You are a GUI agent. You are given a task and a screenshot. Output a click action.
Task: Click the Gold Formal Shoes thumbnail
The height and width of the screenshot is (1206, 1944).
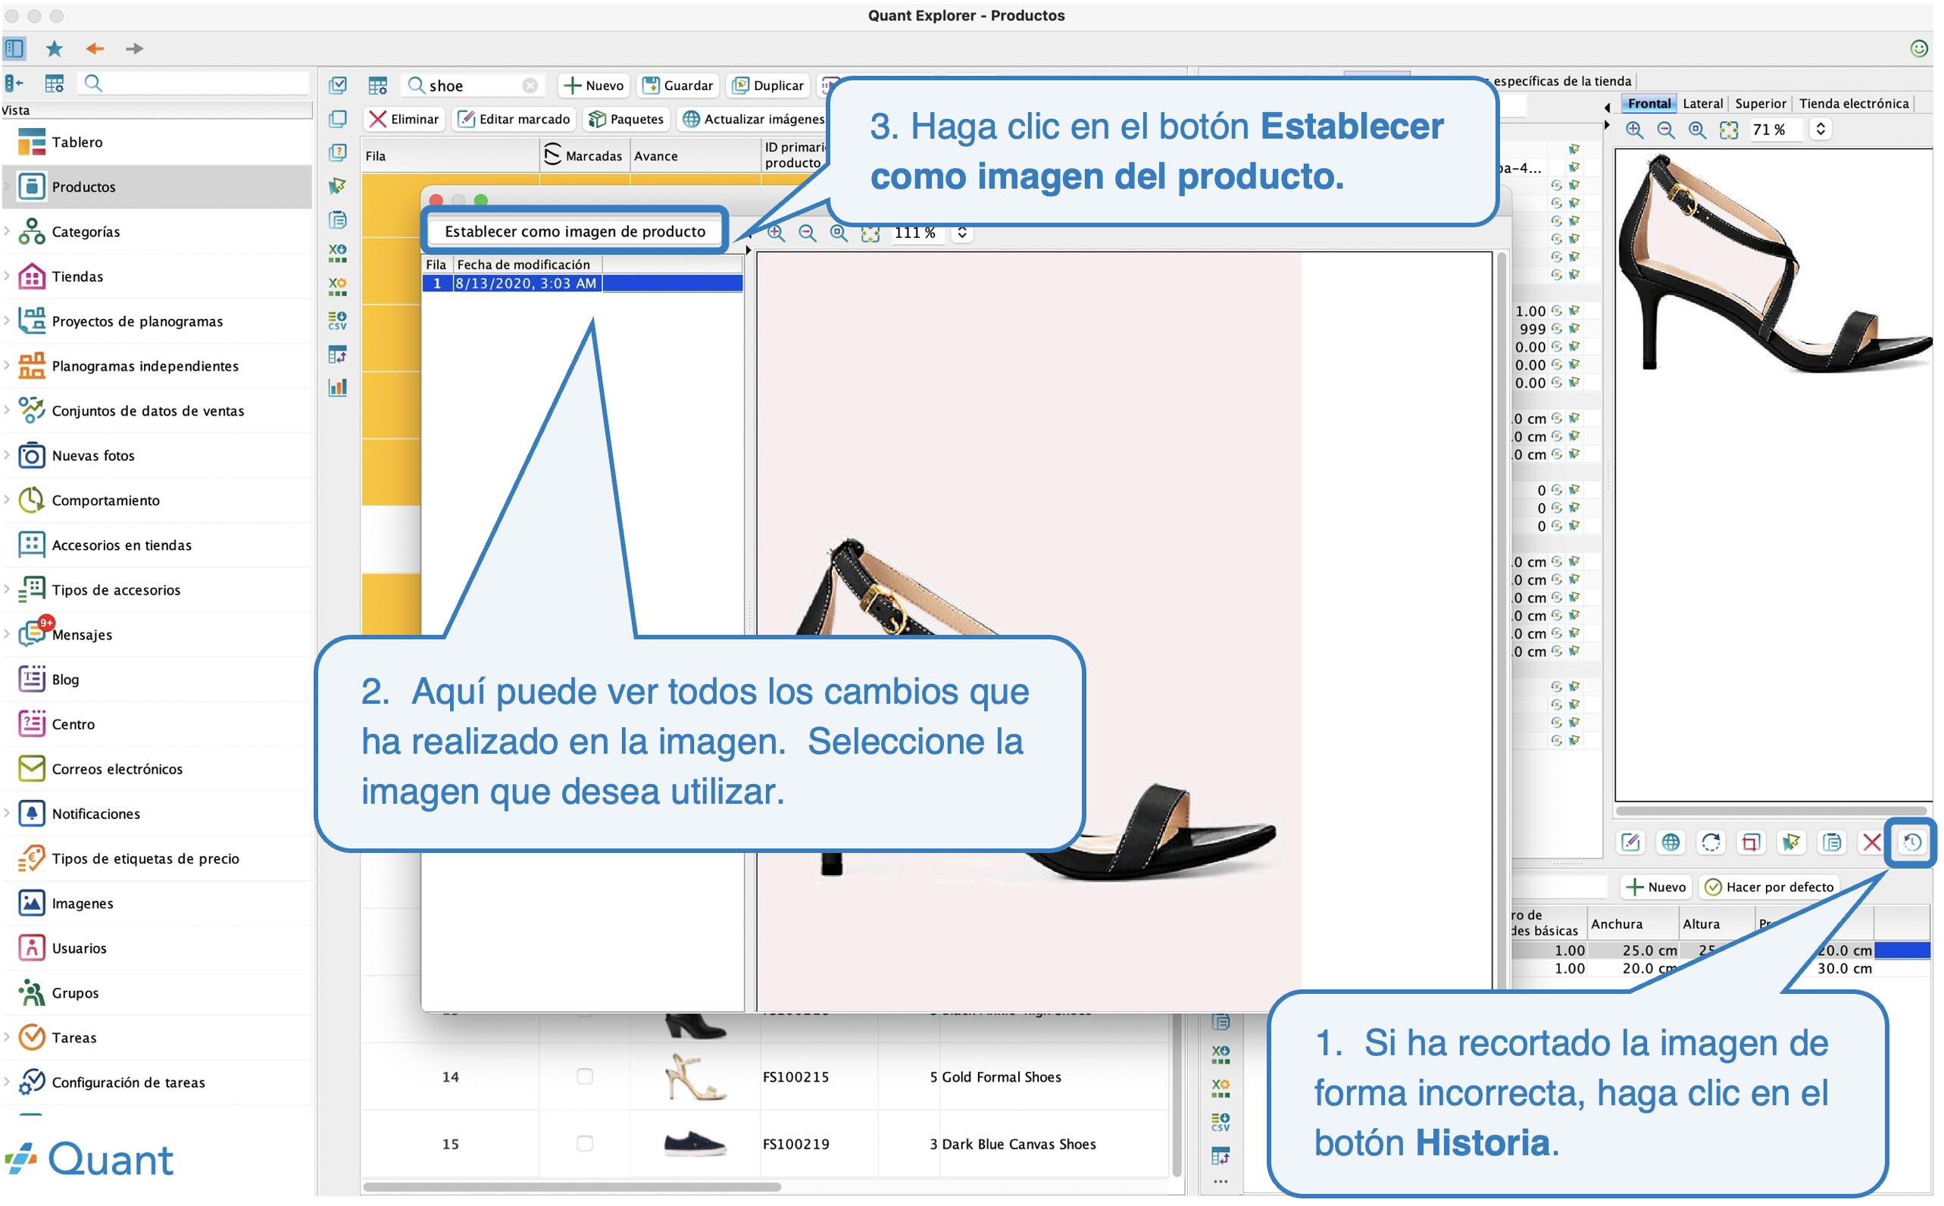(695, 1076)
